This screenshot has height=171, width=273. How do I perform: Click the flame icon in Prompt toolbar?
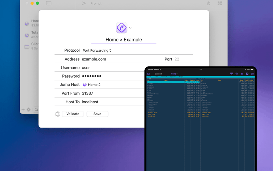[x=209, y=3]
